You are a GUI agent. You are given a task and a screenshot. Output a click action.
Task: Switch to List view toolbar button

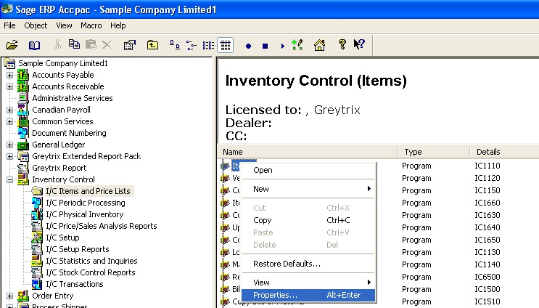[208, 45]
